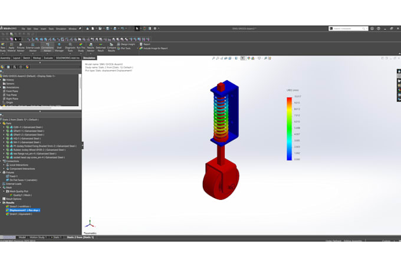The width and height of the screenshot is (401, 267).
Task: Click the New document icon
Action: (93, 29)
